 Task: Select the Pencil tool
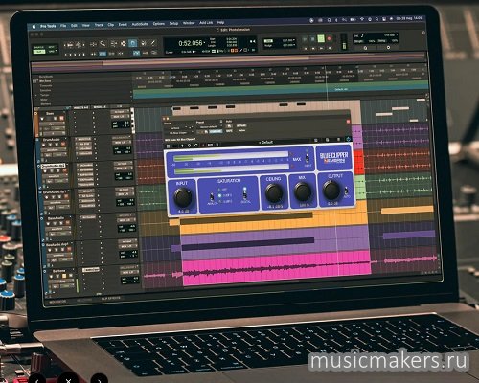pos(153,43)
